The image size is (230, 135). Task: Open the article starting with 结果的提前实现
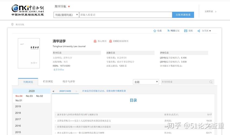[x=84, y=127]
